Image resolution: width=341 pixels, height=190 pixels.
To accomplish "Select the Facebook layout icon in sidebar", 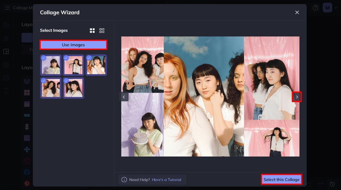I will 27,172.
